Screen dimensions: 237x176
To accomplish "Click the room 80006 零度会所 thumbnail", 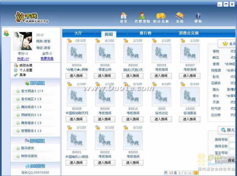I will click(105, 53).
